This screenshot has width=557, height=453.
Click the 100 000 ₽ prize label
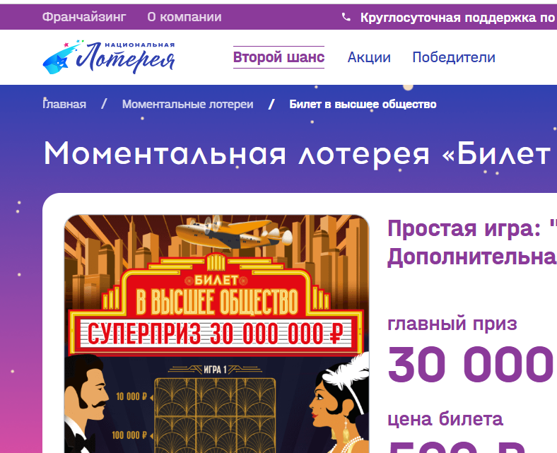[x=129, y=435]
